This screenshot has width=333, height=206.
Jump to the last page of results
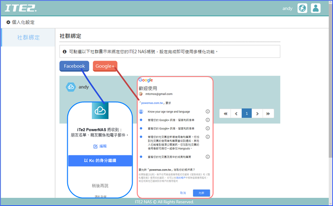(269, 113)
